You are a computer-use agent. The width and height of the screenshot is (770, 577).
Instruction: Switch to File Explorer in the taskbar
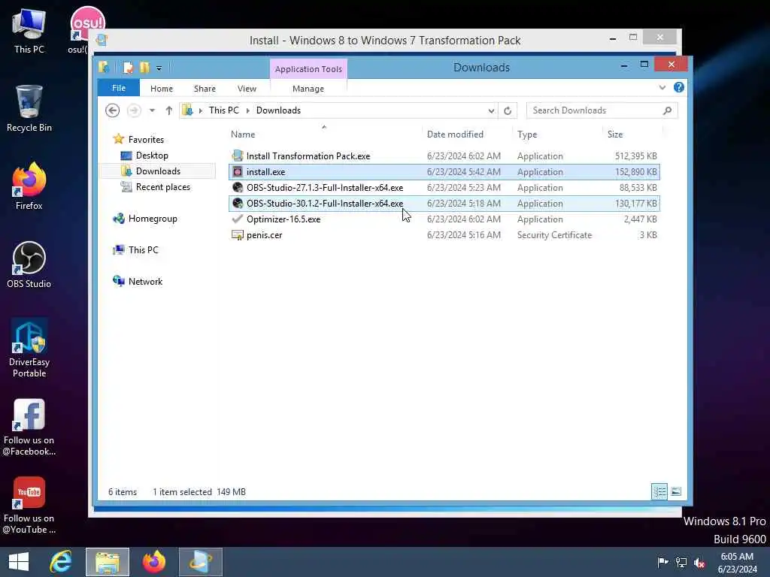108,562
